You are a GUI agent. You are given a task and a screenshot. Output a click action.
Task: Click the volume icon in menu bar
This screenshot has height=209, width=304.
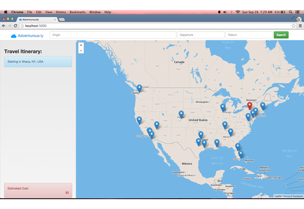coord(225,12)
